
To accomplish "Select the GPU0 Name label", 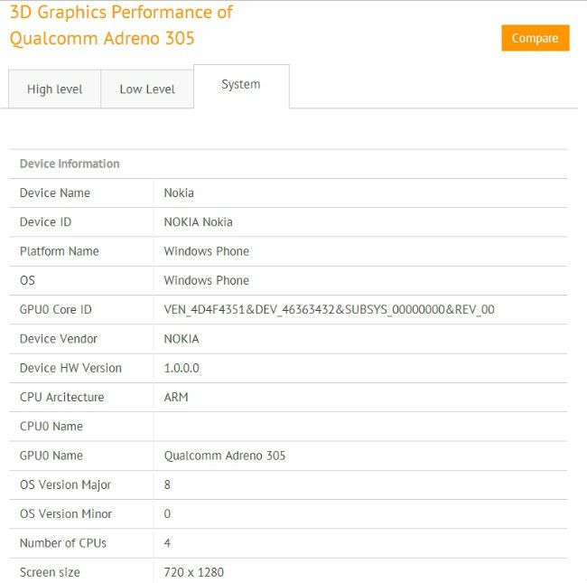I will click(x=51, y=456).
